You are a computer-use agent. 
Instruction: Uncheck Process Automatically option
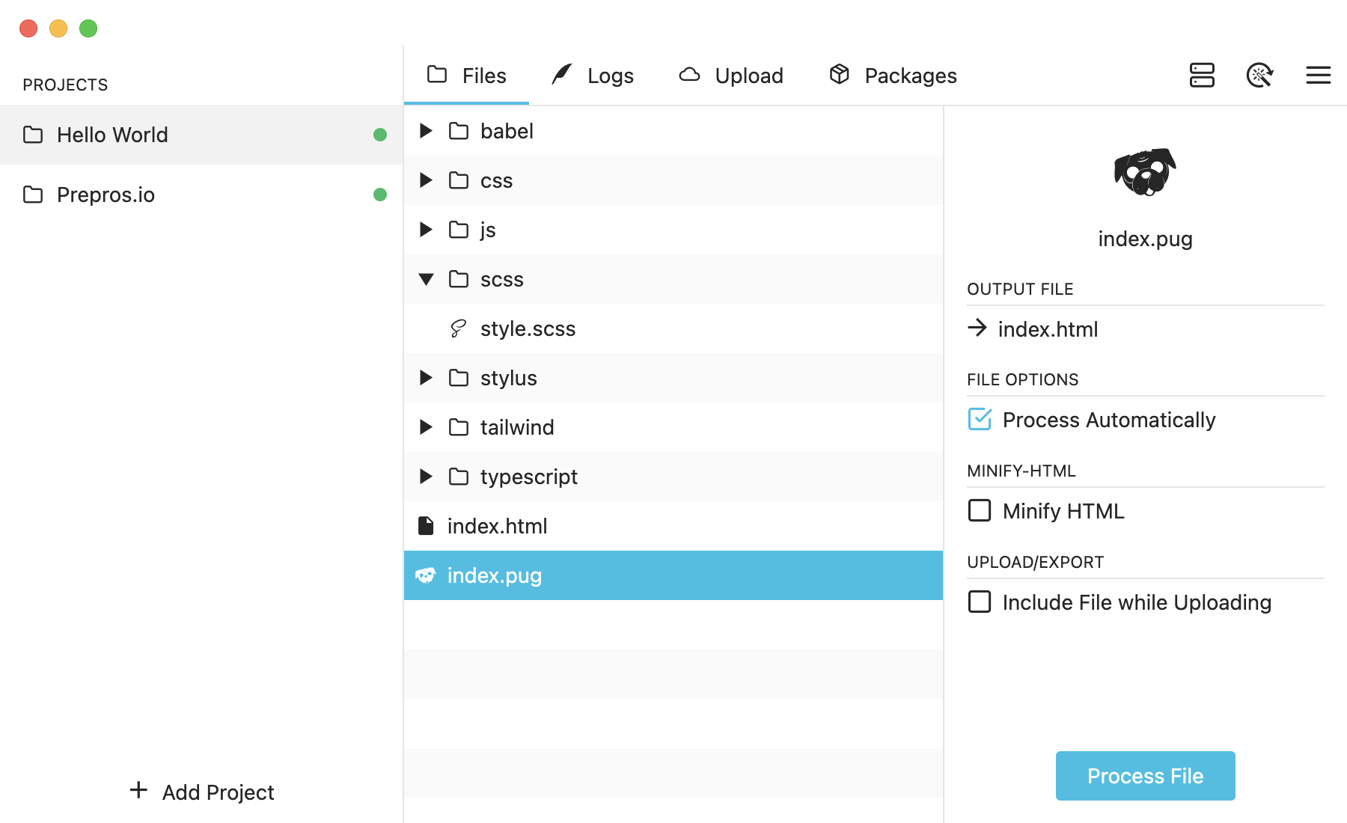point(980,419)
